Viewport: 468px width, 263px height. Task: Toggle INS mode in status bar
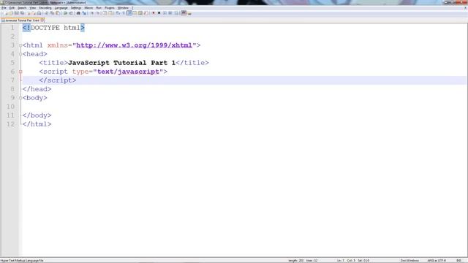pyautogui.click(x=458, y=261)
